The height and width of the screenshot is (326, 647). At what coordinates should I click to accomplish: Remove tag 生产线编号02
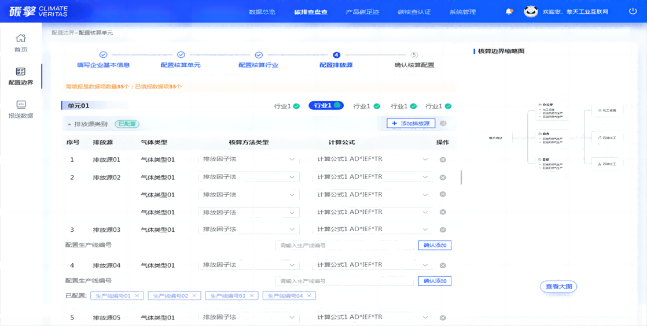[x=194, y=296]
